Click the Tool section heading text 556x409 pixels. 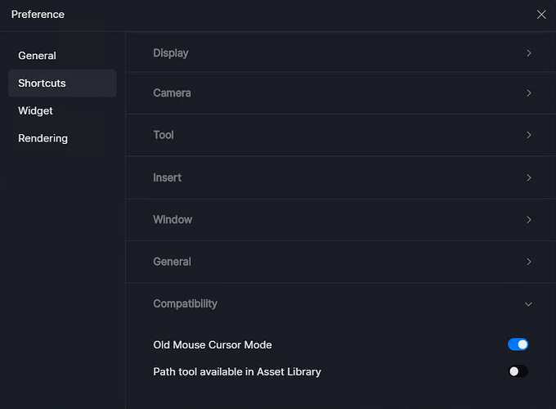pos(164,135)
